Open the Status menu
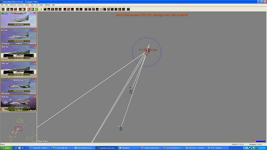 pos(27,5)
